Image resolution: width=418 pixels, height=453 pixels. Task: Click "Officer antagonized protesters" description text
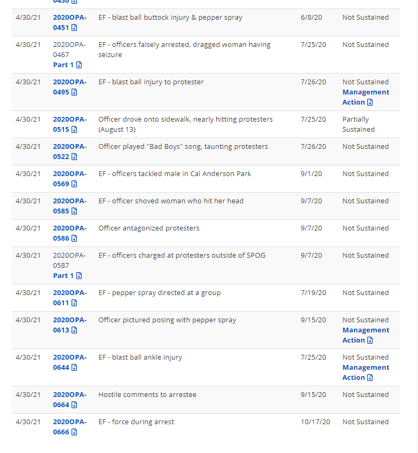(149, 228)
